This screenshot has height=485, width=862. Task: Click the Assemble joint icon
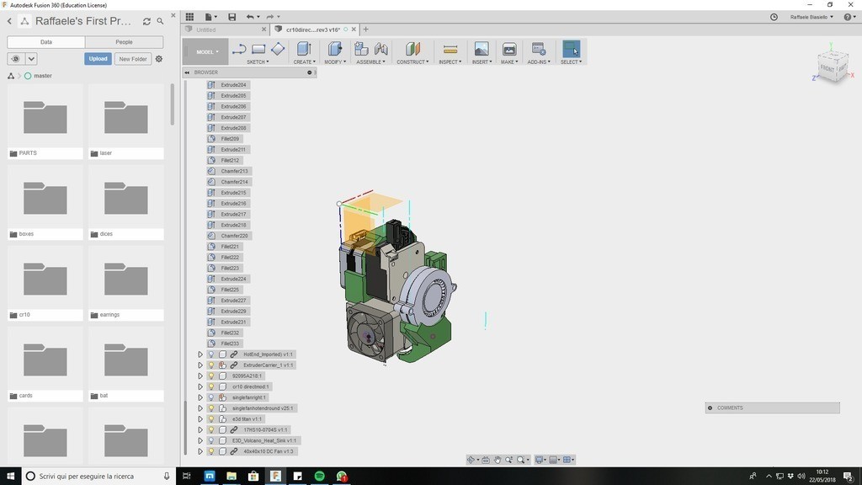point(380,49)
